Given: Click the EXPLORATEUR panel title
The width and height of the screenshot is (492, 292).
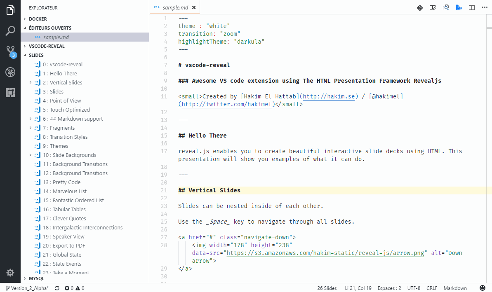Looking at the screenshot, I should (43, 8).
